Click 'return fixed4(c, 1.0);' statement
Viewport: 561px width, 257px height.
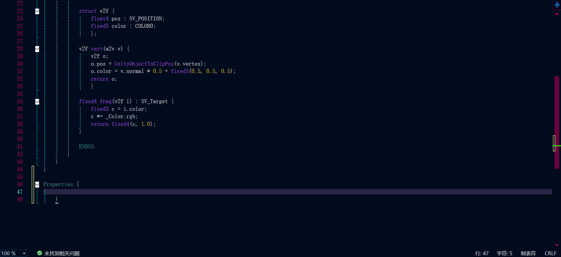click(123, 124)
